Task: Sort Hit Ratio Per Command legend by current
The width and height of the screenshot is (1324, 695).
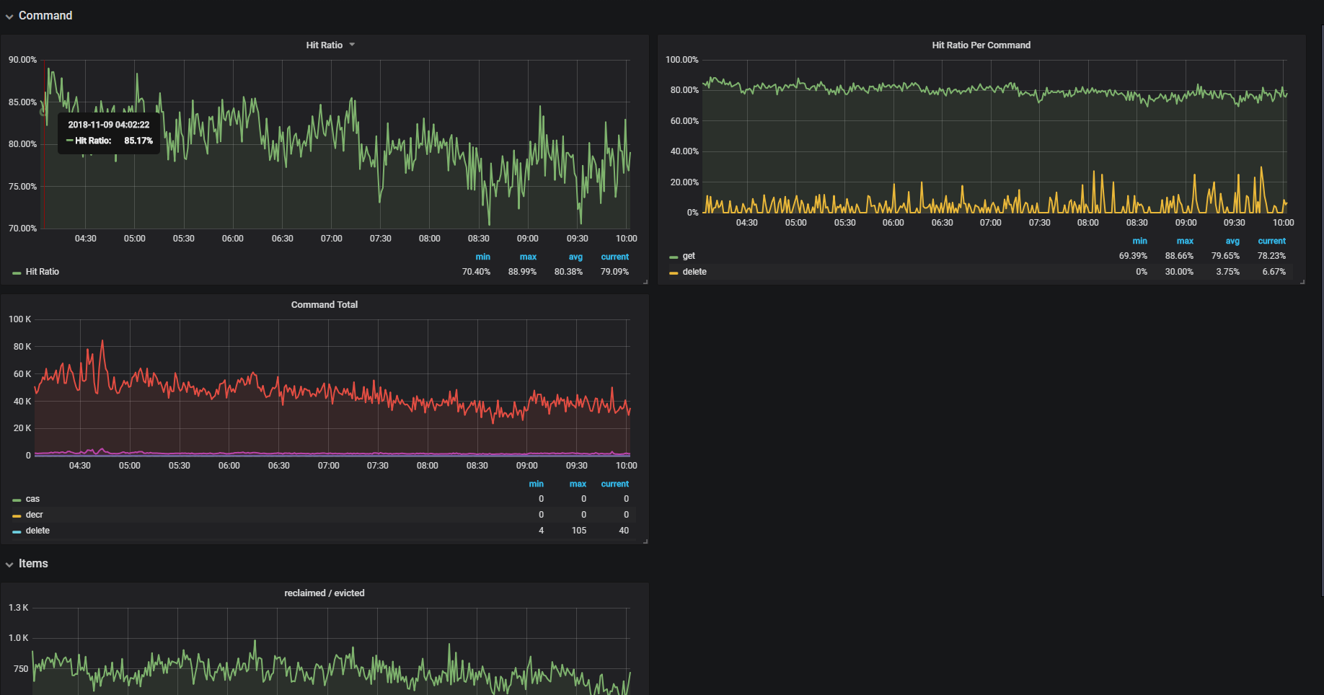Action: pos(1271,241)
